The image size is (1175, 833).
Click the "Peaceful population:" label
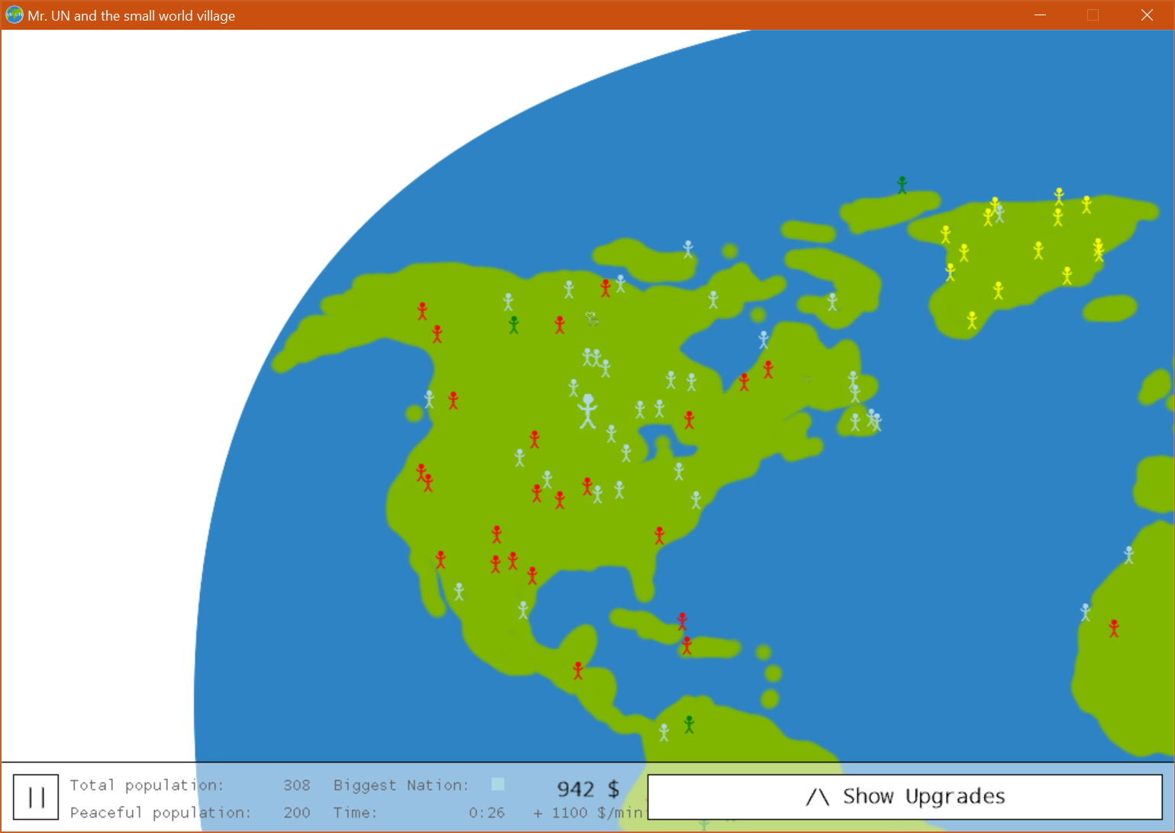pos(160,812)
